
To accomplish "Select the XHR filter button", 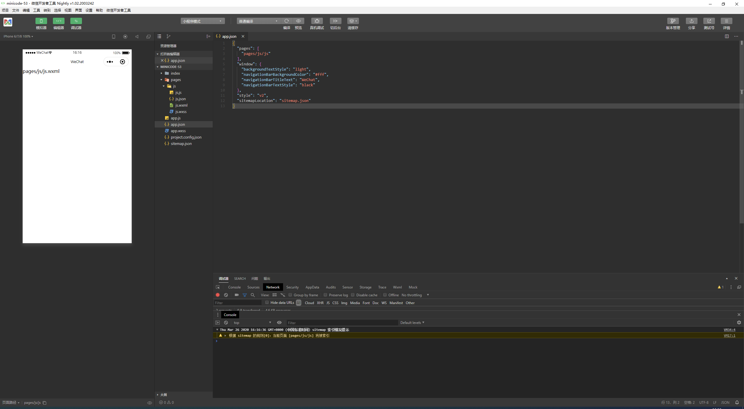I will 320,303.
